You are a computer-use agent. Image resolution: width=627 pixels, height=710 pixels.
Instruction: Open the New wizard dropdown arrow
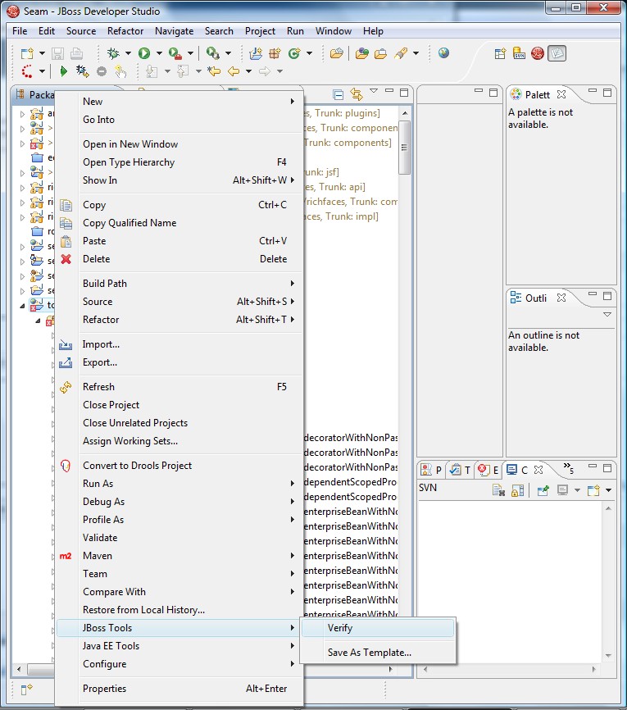click(42, 53)
